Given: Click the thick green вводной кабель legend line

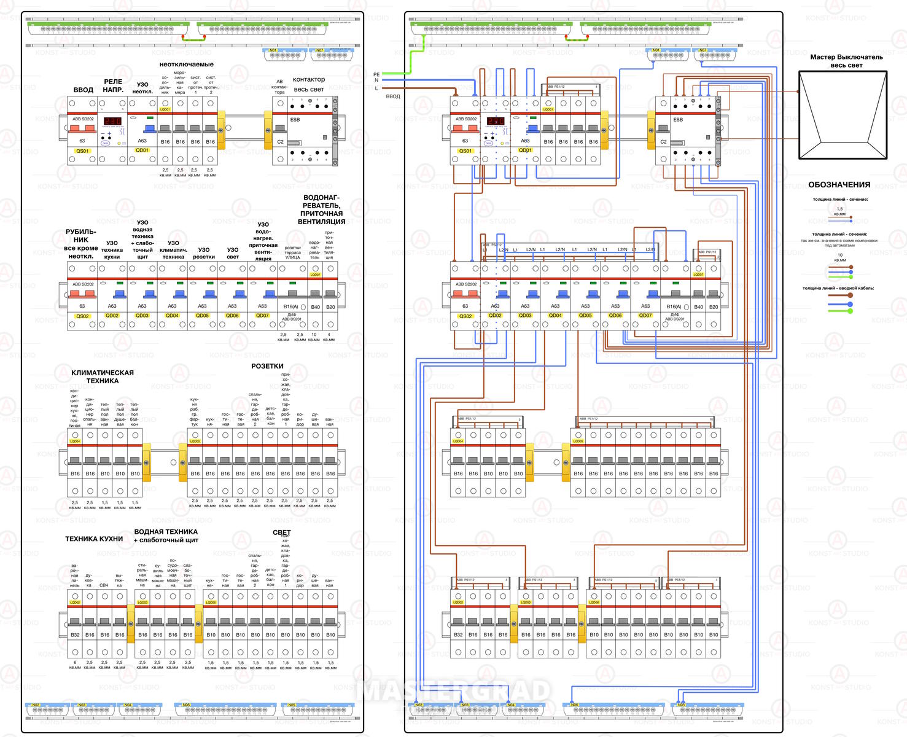Looking at the screenshot, I should tap(840, 311).
